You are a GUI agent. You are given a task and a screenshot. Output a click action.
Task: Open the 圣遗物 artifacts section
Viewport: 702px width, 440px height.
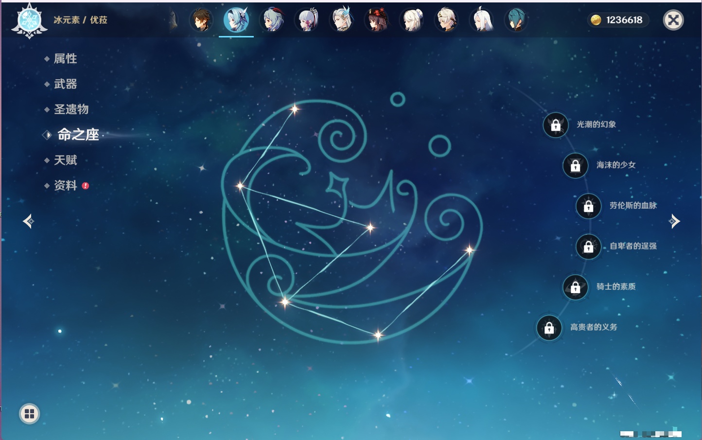pyautogui.click(x=71, y=109)
